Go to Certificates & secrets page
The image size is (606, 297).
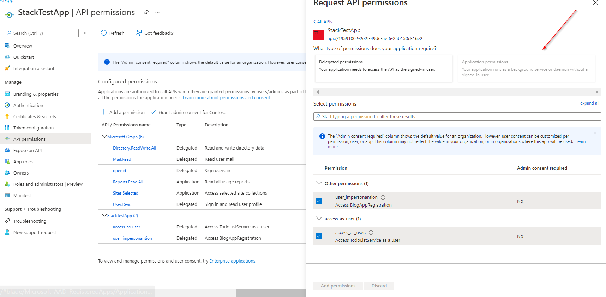coord(35,116)
